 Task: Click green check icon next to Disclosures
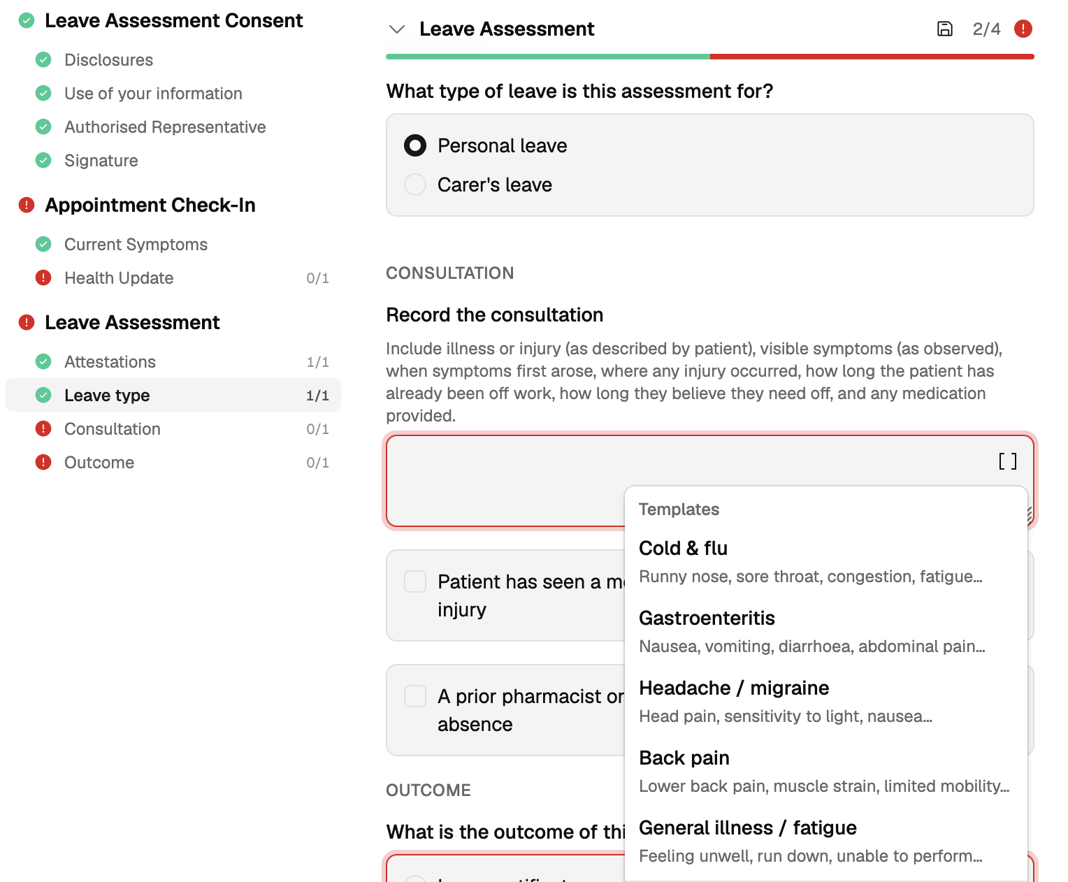click(x=43, y=60)
